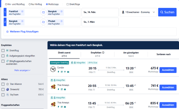This screenshot has height=109, width=179.
Task: Check the Oneworld alliance filter
Action: 3,89
